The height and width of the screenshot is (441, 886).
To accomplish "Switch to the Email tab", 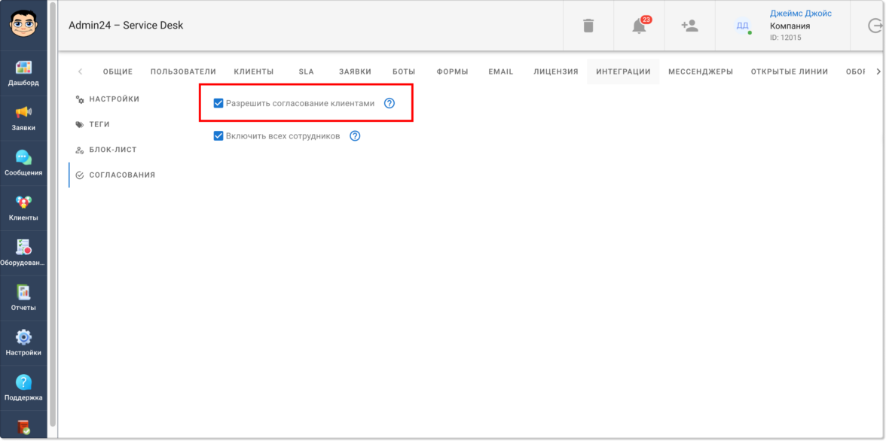I will click(500, 71).
